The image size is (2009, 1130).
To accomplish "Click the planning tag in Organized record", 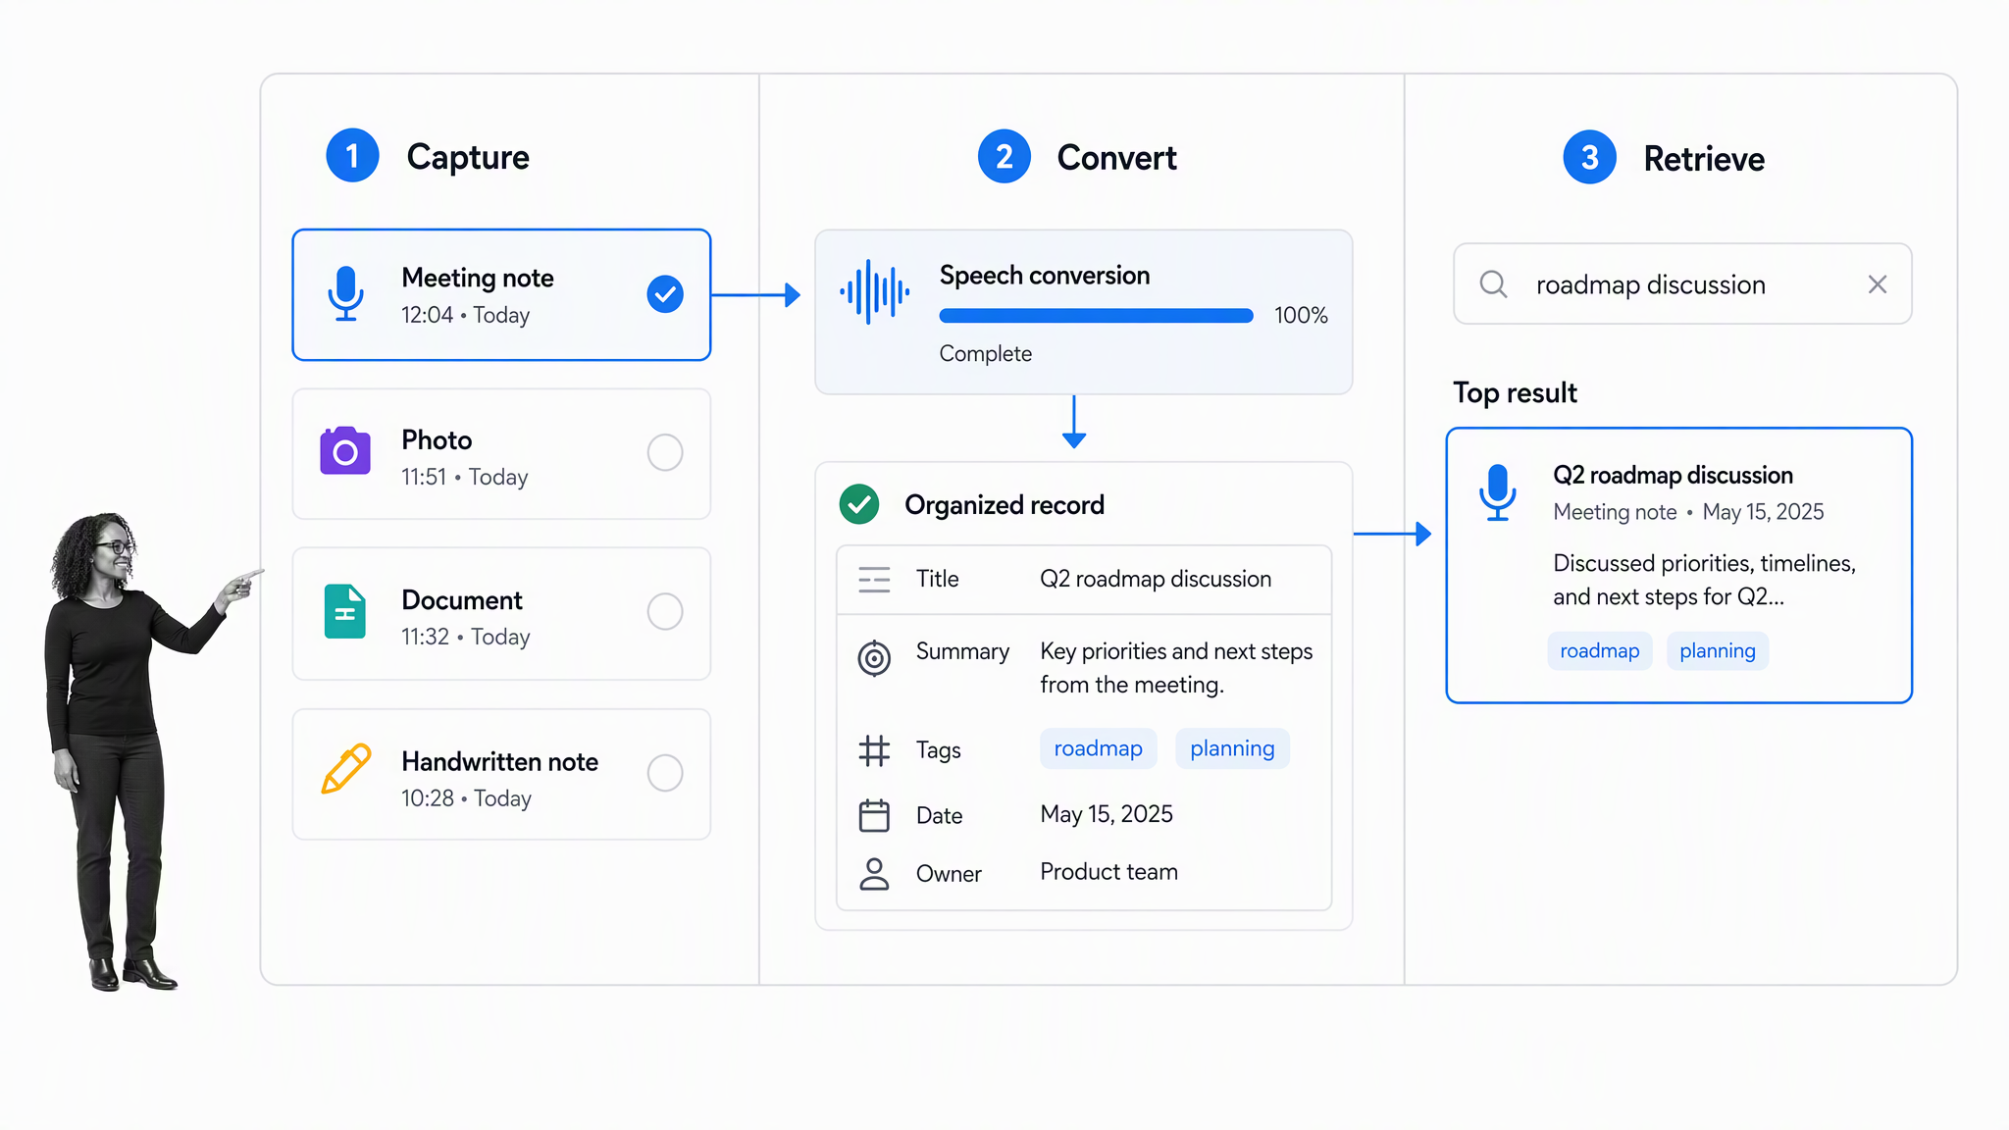I will point(1232,748).
